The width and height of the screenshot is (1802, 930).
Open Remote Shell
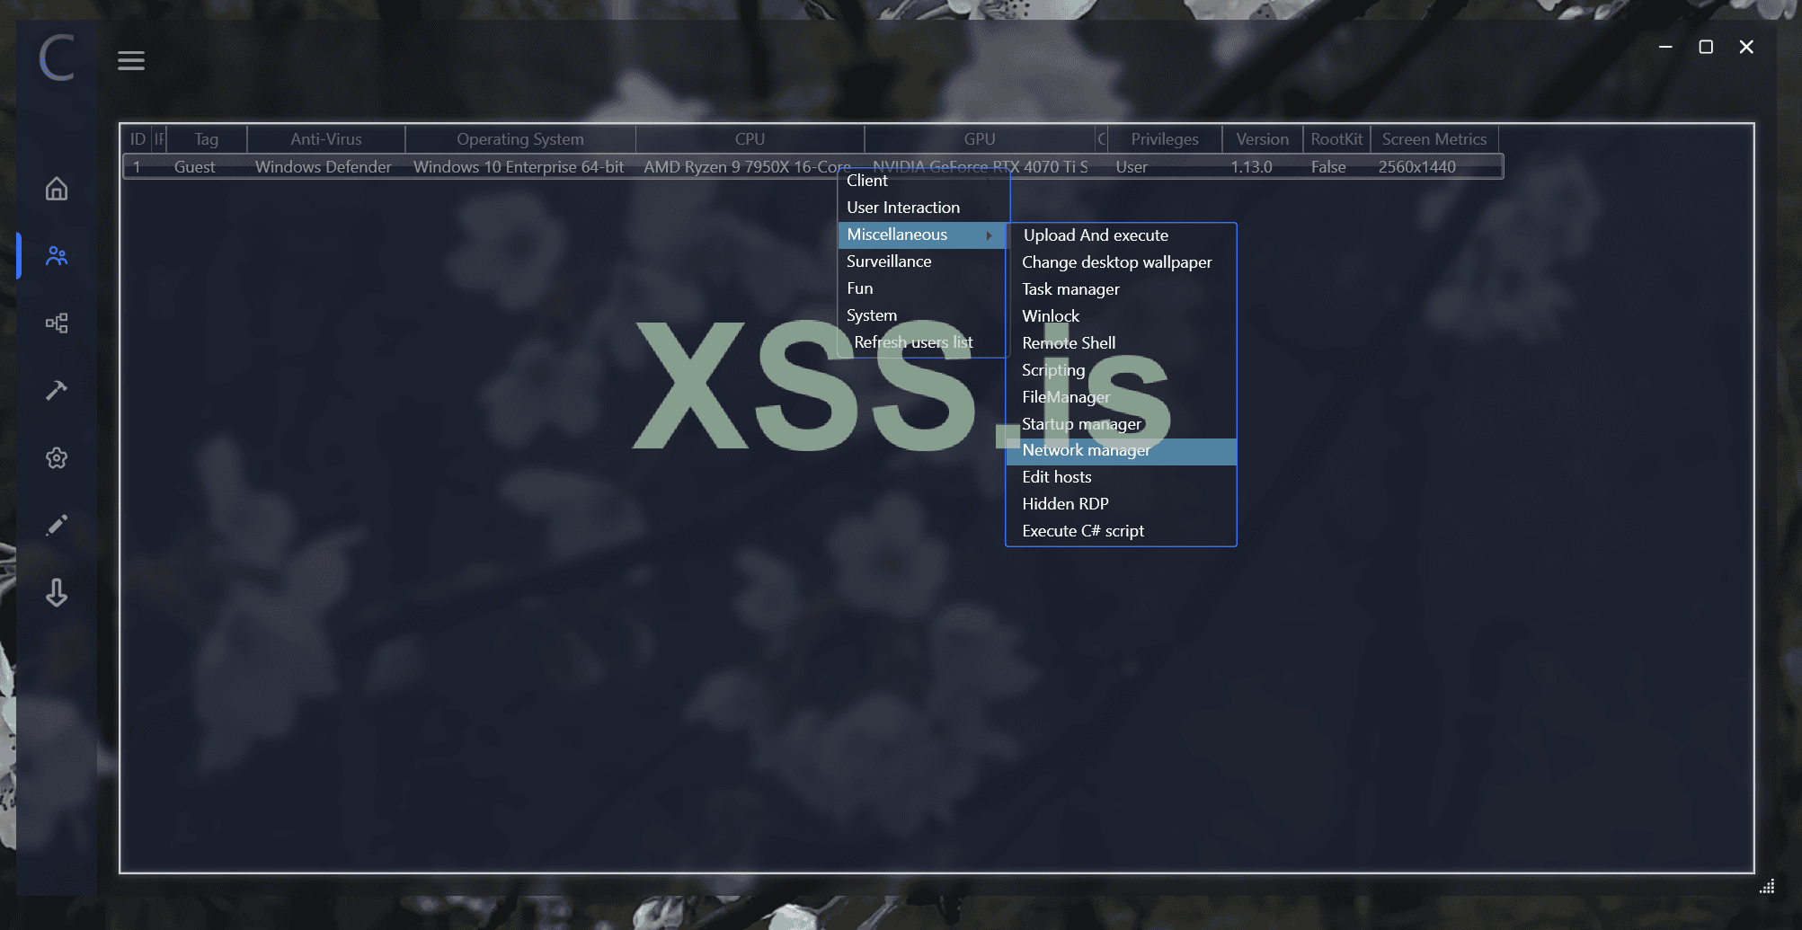(1121, 343)
